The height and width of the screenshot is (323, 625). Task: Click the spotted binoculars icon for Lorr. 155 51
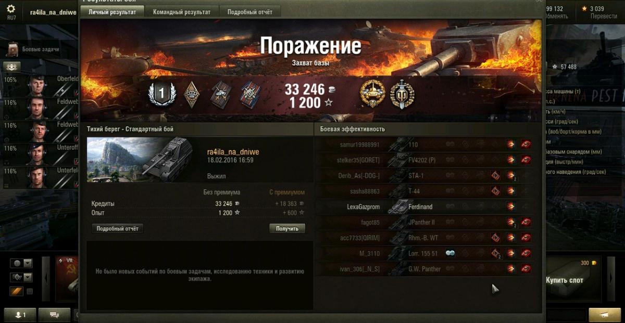click(451, 253)
